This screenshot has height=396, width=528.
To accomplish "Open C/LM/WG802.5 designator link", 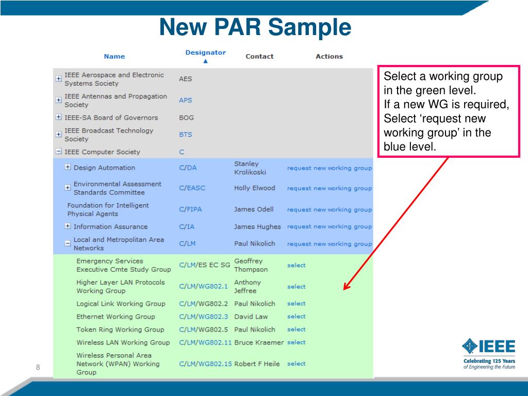I will coord(203,329).
